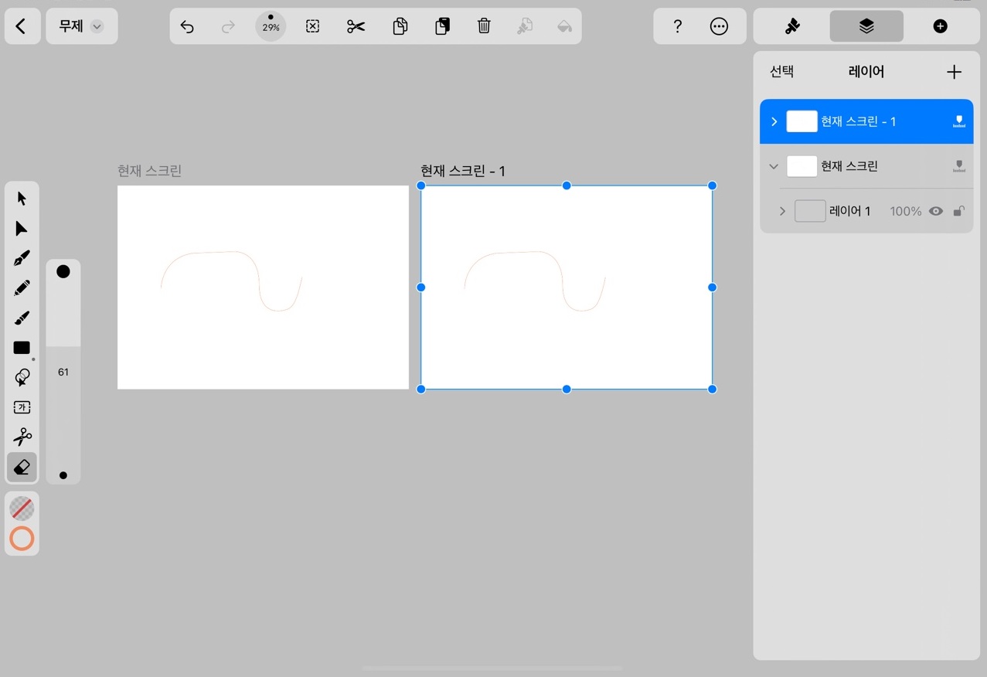
Task: Click left-middle handle of selected artboard
Action: (421, 287)
